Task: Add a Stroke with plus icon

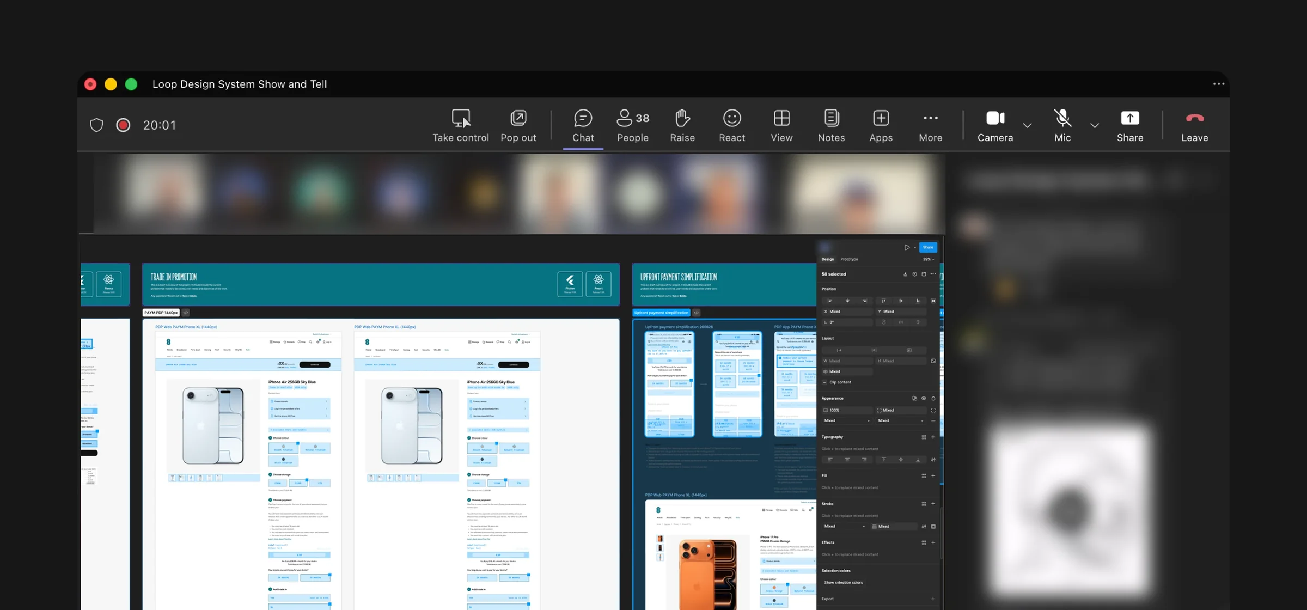Action: tap(933, 504)
